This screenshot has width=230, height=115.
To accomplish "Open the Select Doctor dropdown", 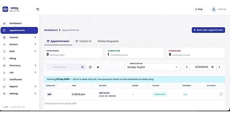I will pos(152,67).
